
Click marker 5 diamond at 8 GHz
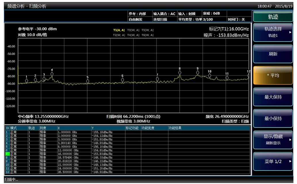[88, 81]
